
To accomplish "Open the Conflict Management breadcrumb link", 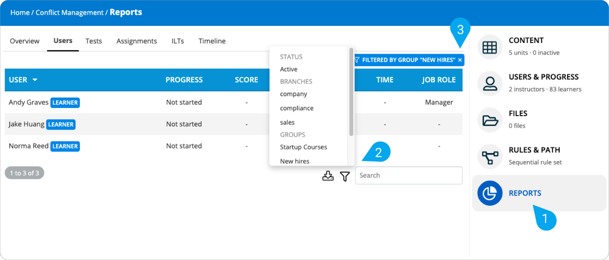I will coord(69,13).
